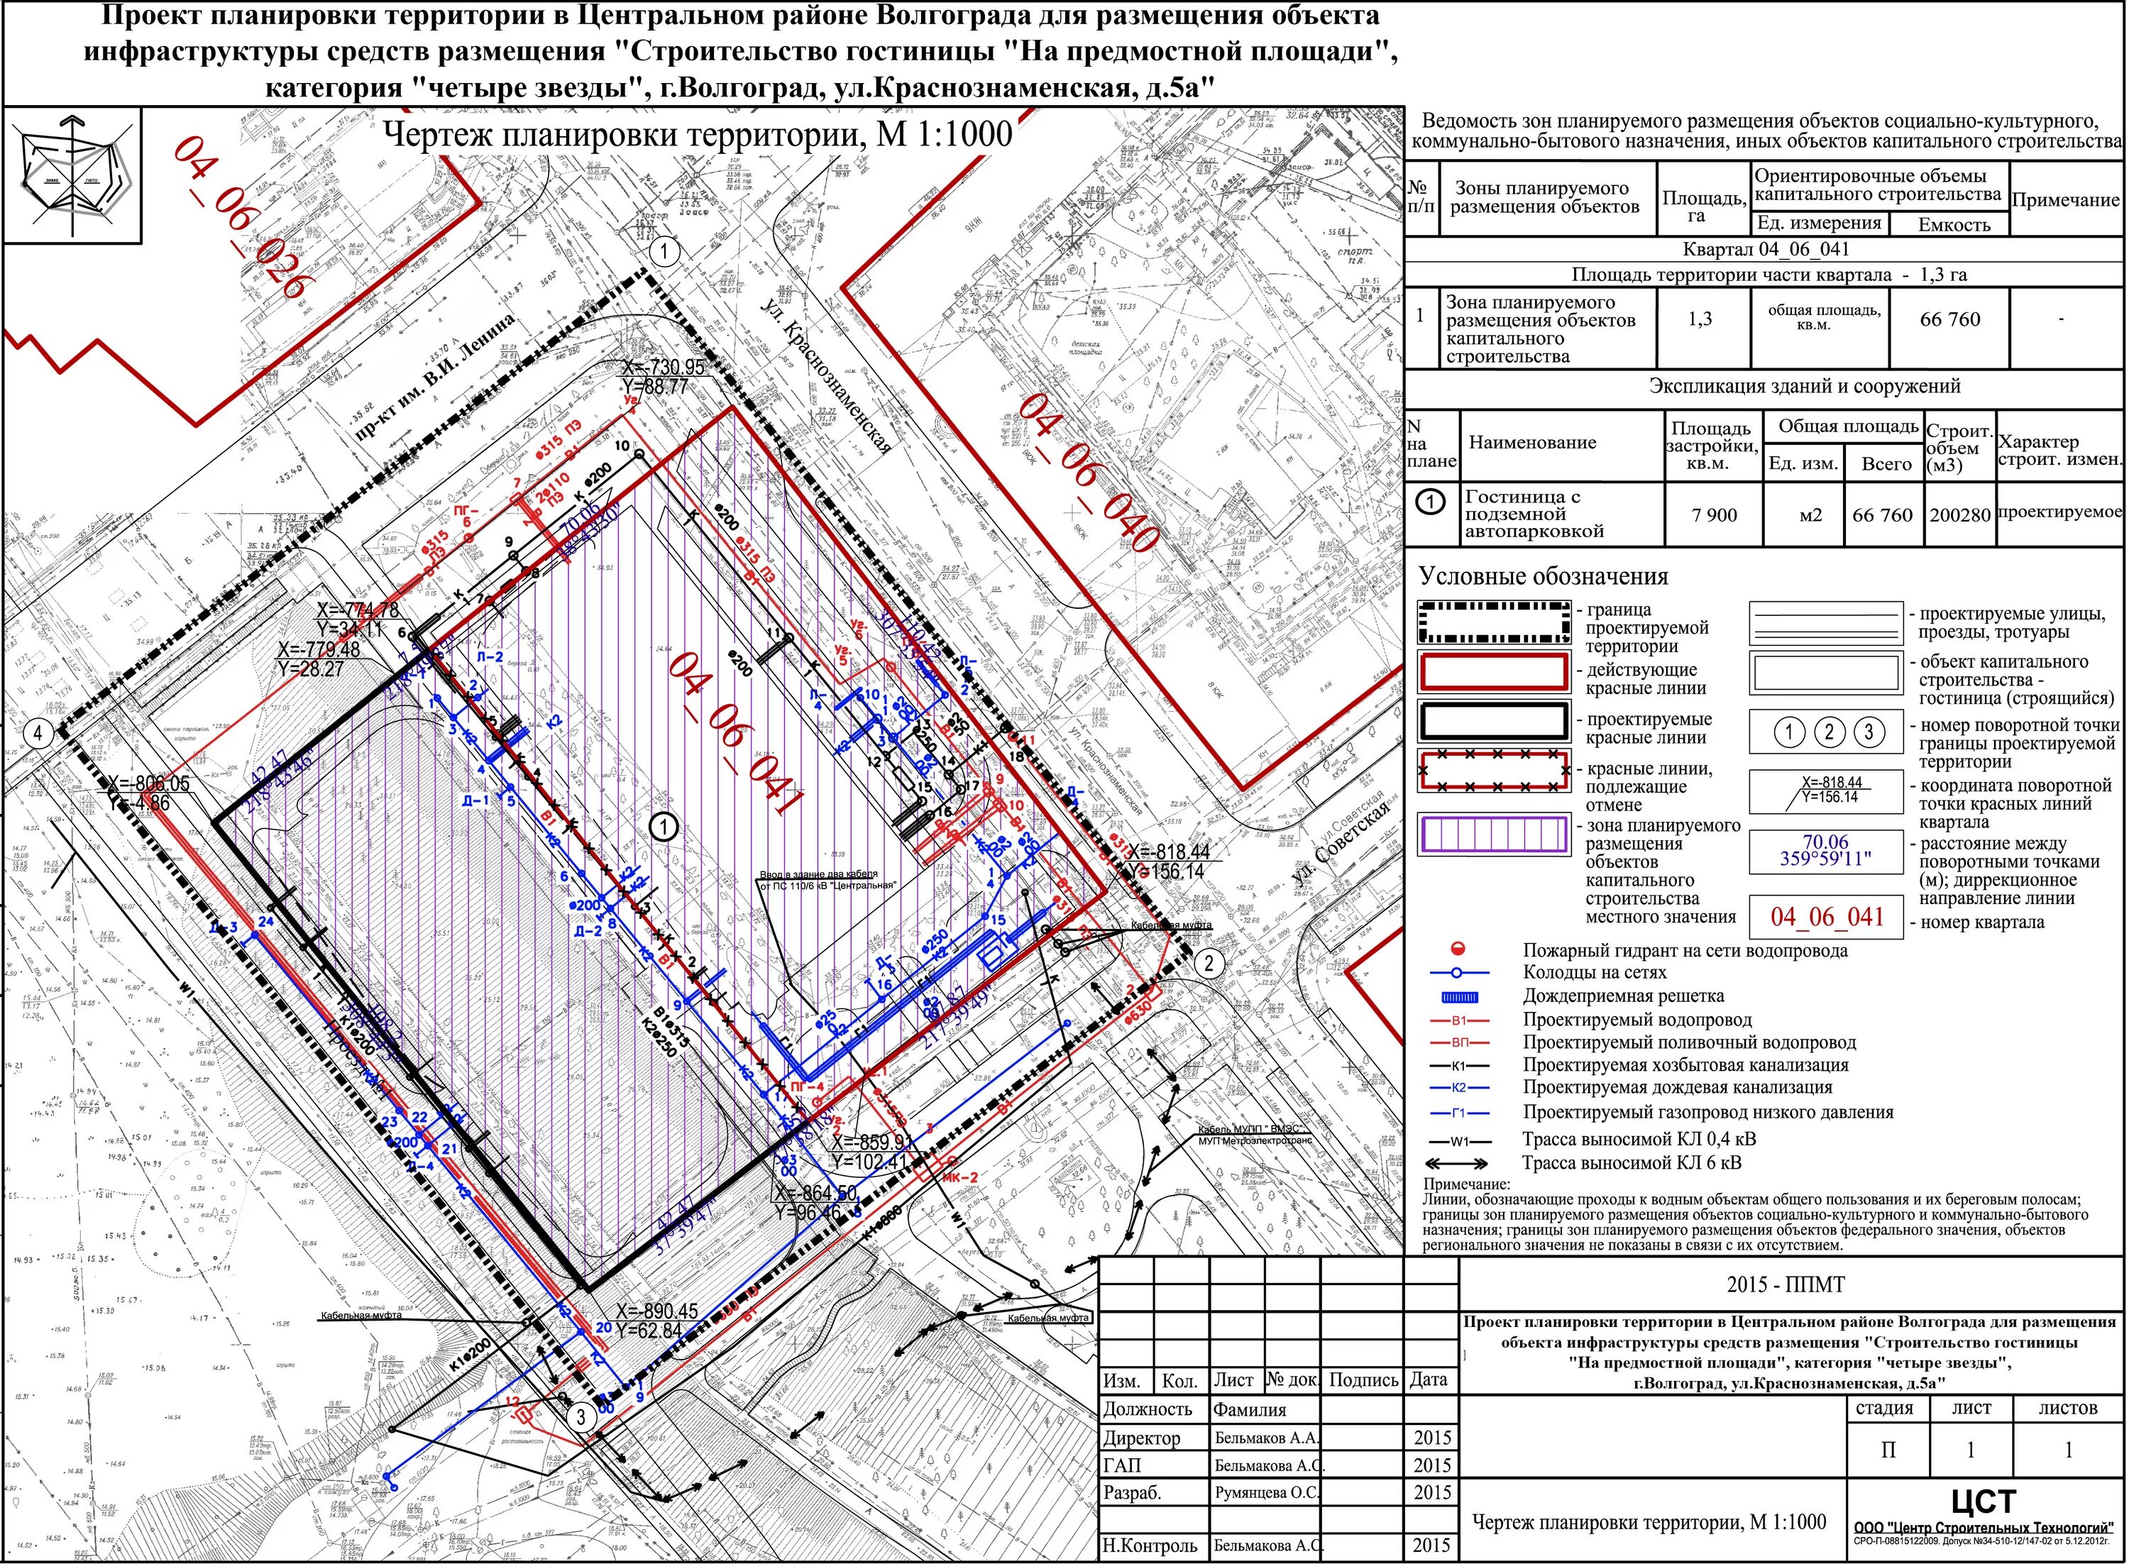This screenshot has height=1564, width=2129.
Task: Click the ВП irrigation water line symbol
Action: pos(1459,1042)
